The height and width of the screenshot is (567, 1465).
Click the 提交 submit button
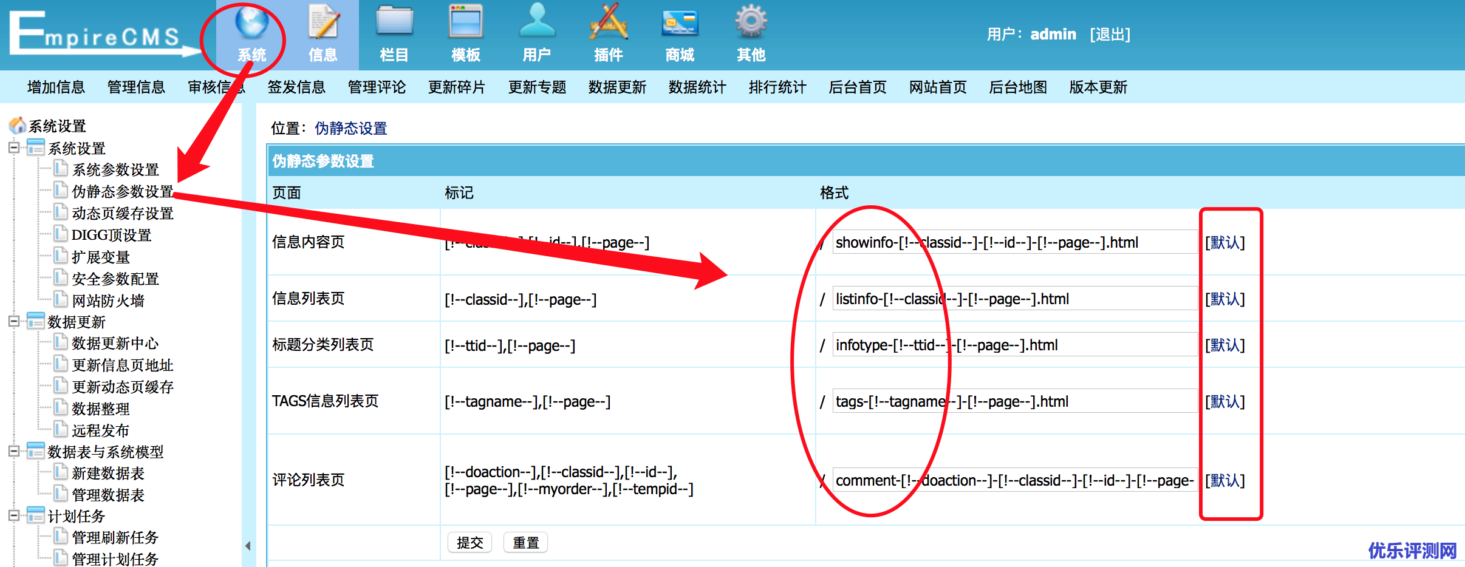[470, 542]
